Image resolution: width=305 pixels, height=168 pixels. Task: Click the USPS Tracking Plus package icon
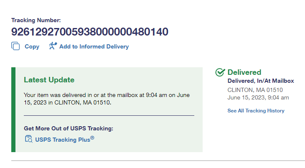coord(28,140)
